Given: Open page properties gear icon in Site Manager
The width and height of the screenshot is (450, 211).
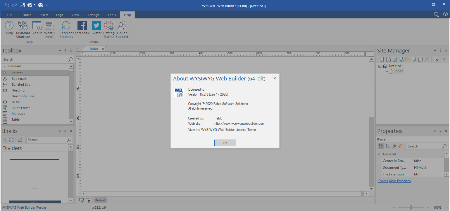Looking at the screenshot, I should pos(436,59).
